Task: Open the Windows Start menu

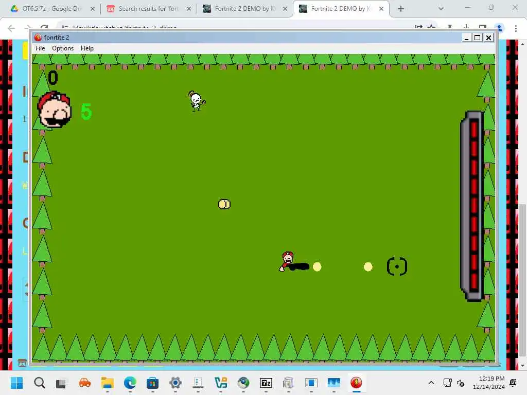Action: click(x=17, y=383)
